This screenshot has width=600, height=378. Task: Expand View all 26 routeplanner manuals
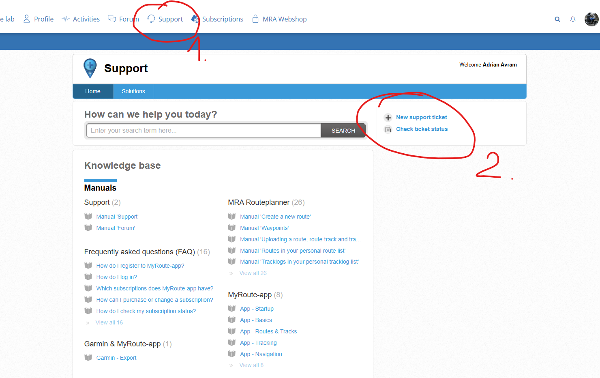click(253, 273)
